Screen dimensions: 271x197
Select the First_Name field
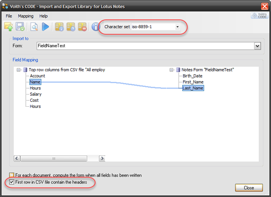[193, 82]
